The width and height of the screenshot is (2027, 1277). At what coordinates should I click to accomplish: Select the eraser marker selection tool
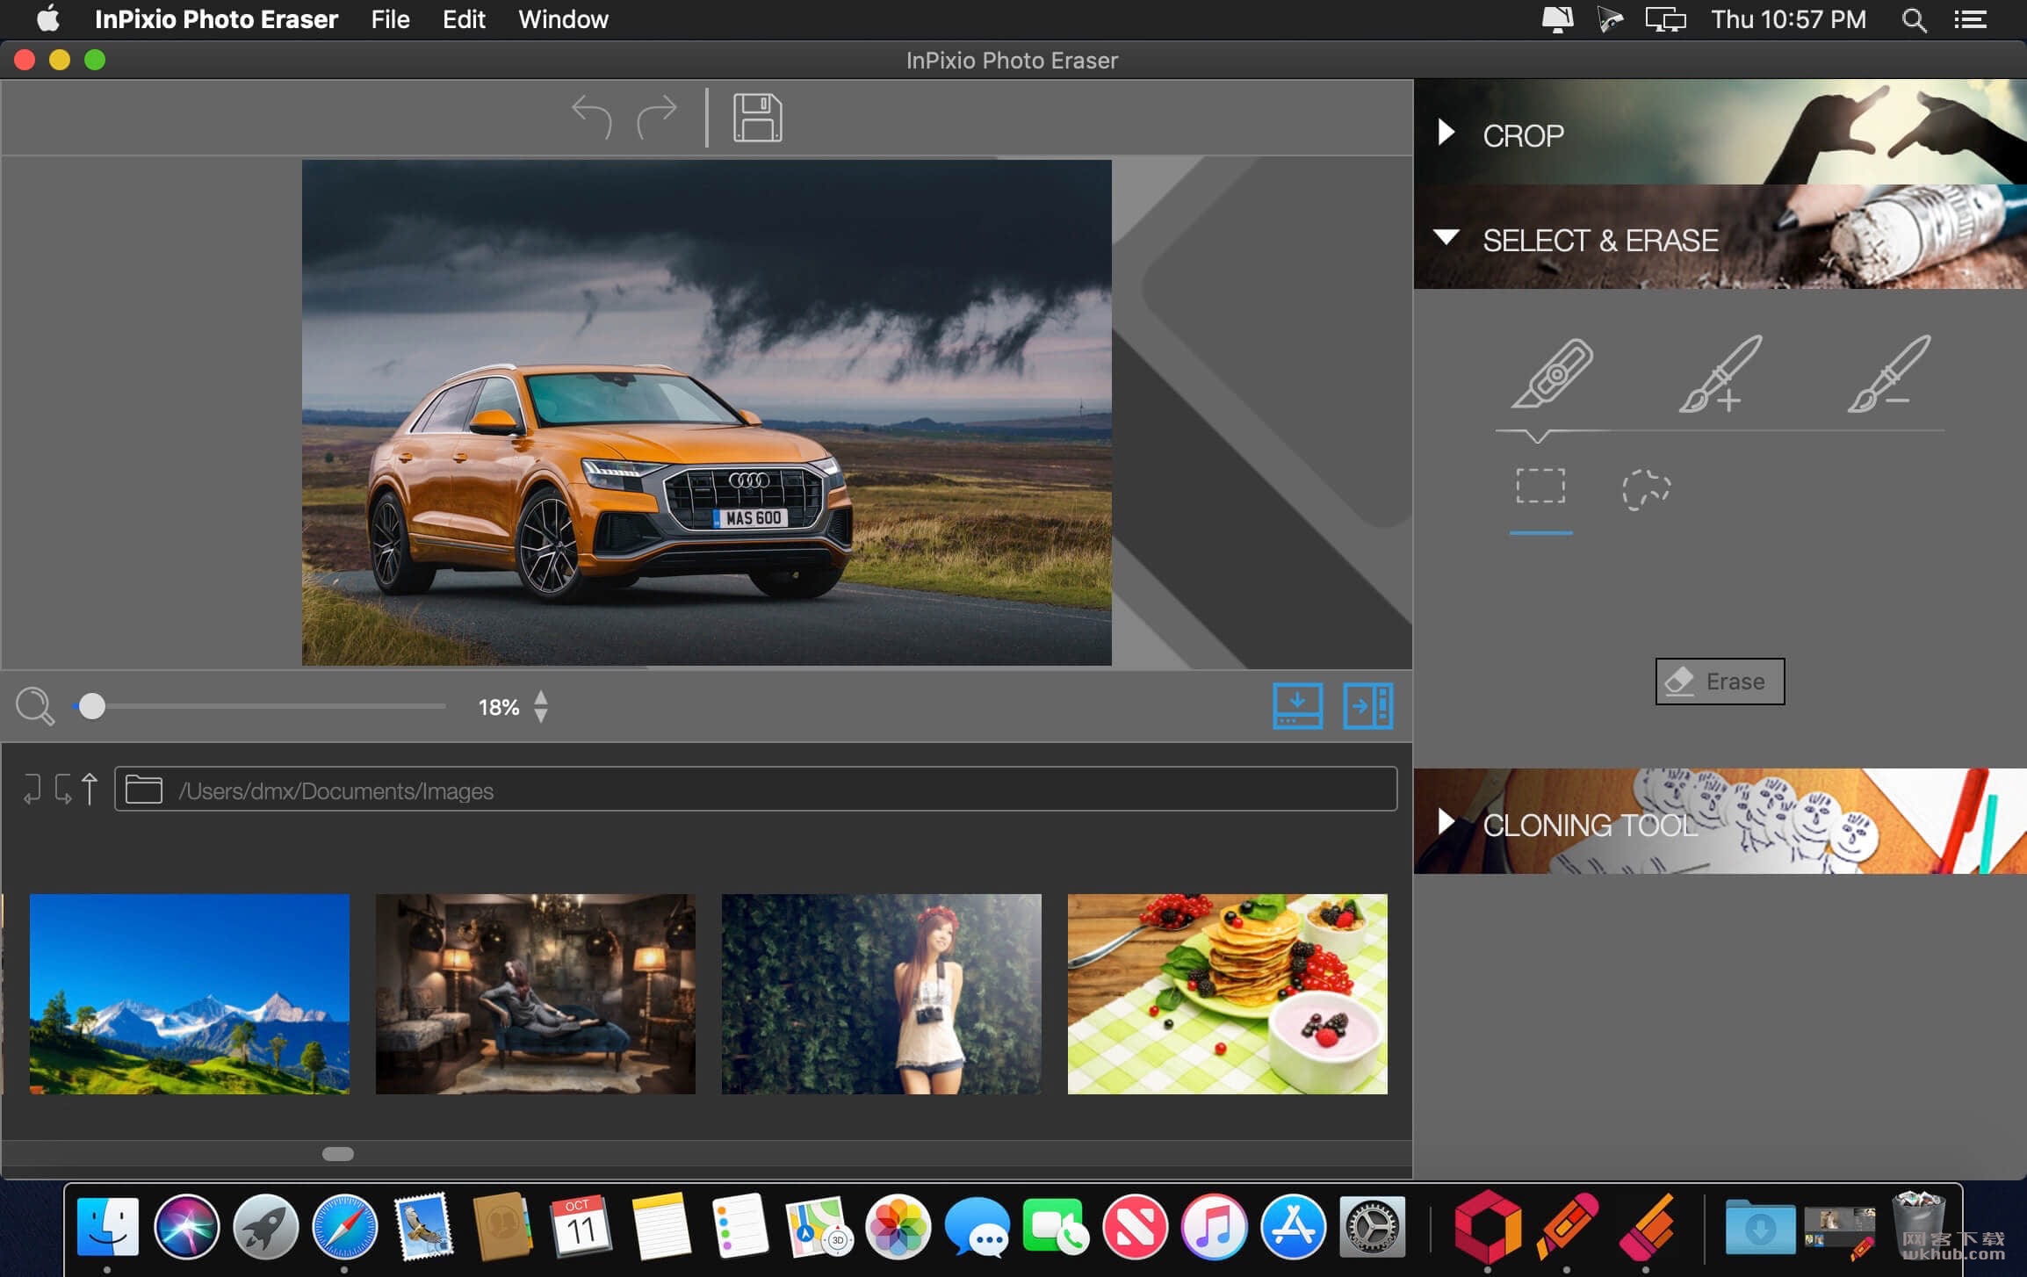[x=1553, y=374]
